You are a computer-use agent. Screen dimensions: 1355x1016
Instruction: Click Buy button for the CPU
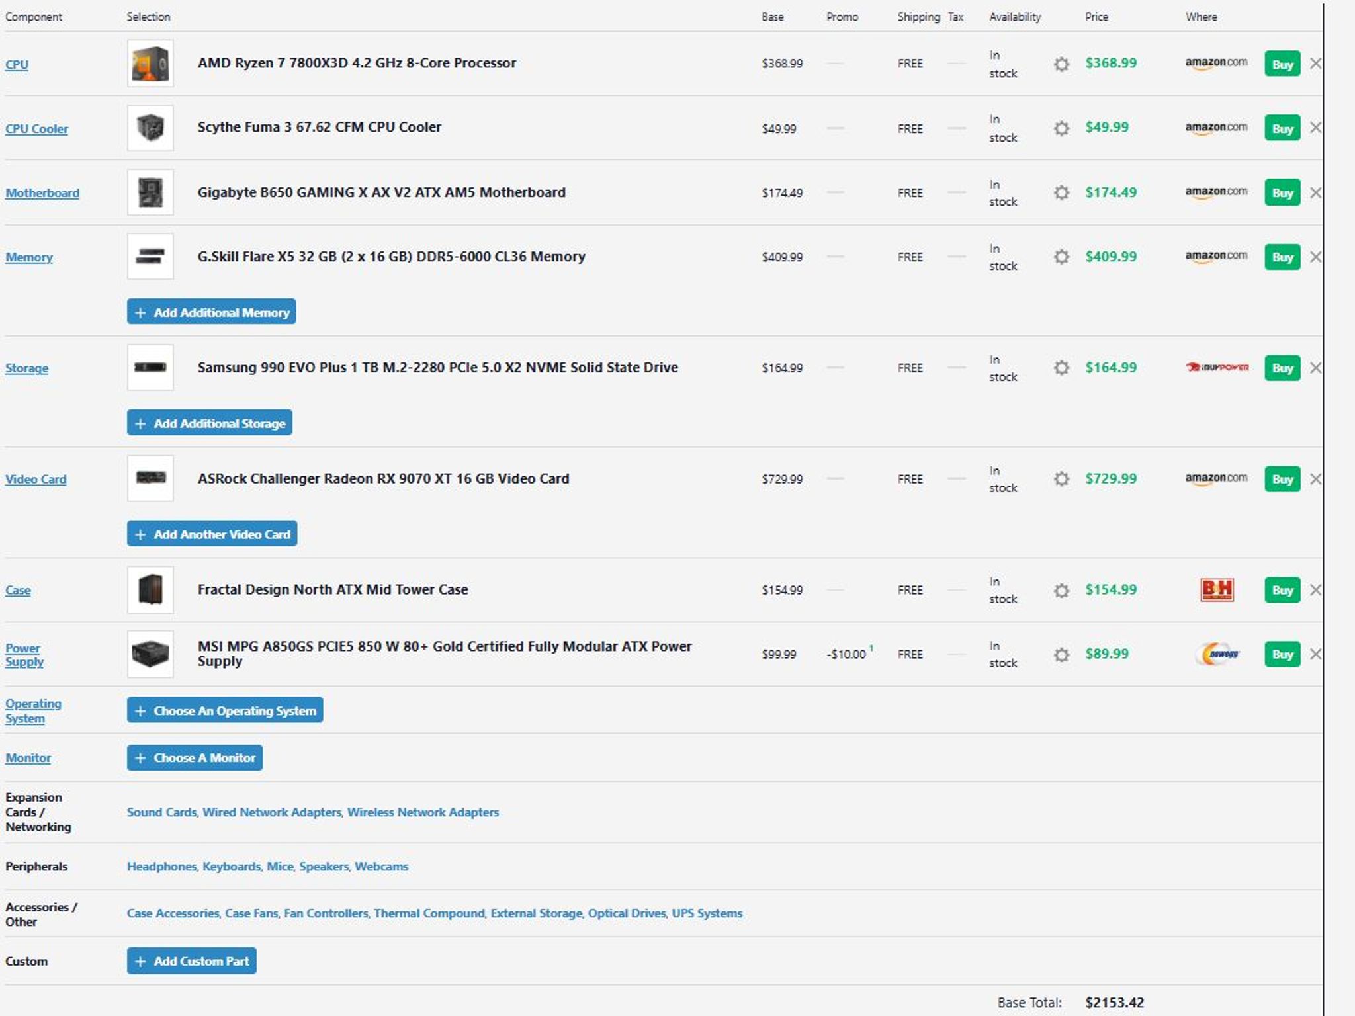(x=1282, y=64)
